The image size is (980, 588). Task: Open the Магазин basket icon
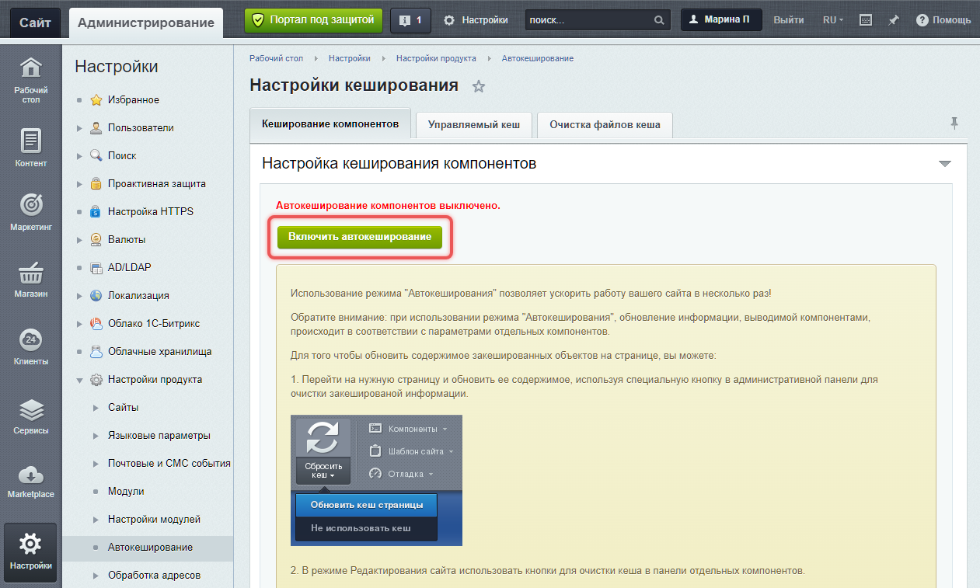click(x=30, y=280)
